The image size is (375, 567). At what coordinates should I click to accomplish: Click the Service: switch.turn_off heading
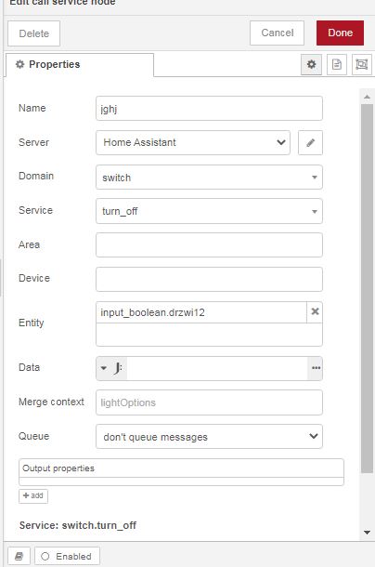pyautogui.click(x=78, y=525)
